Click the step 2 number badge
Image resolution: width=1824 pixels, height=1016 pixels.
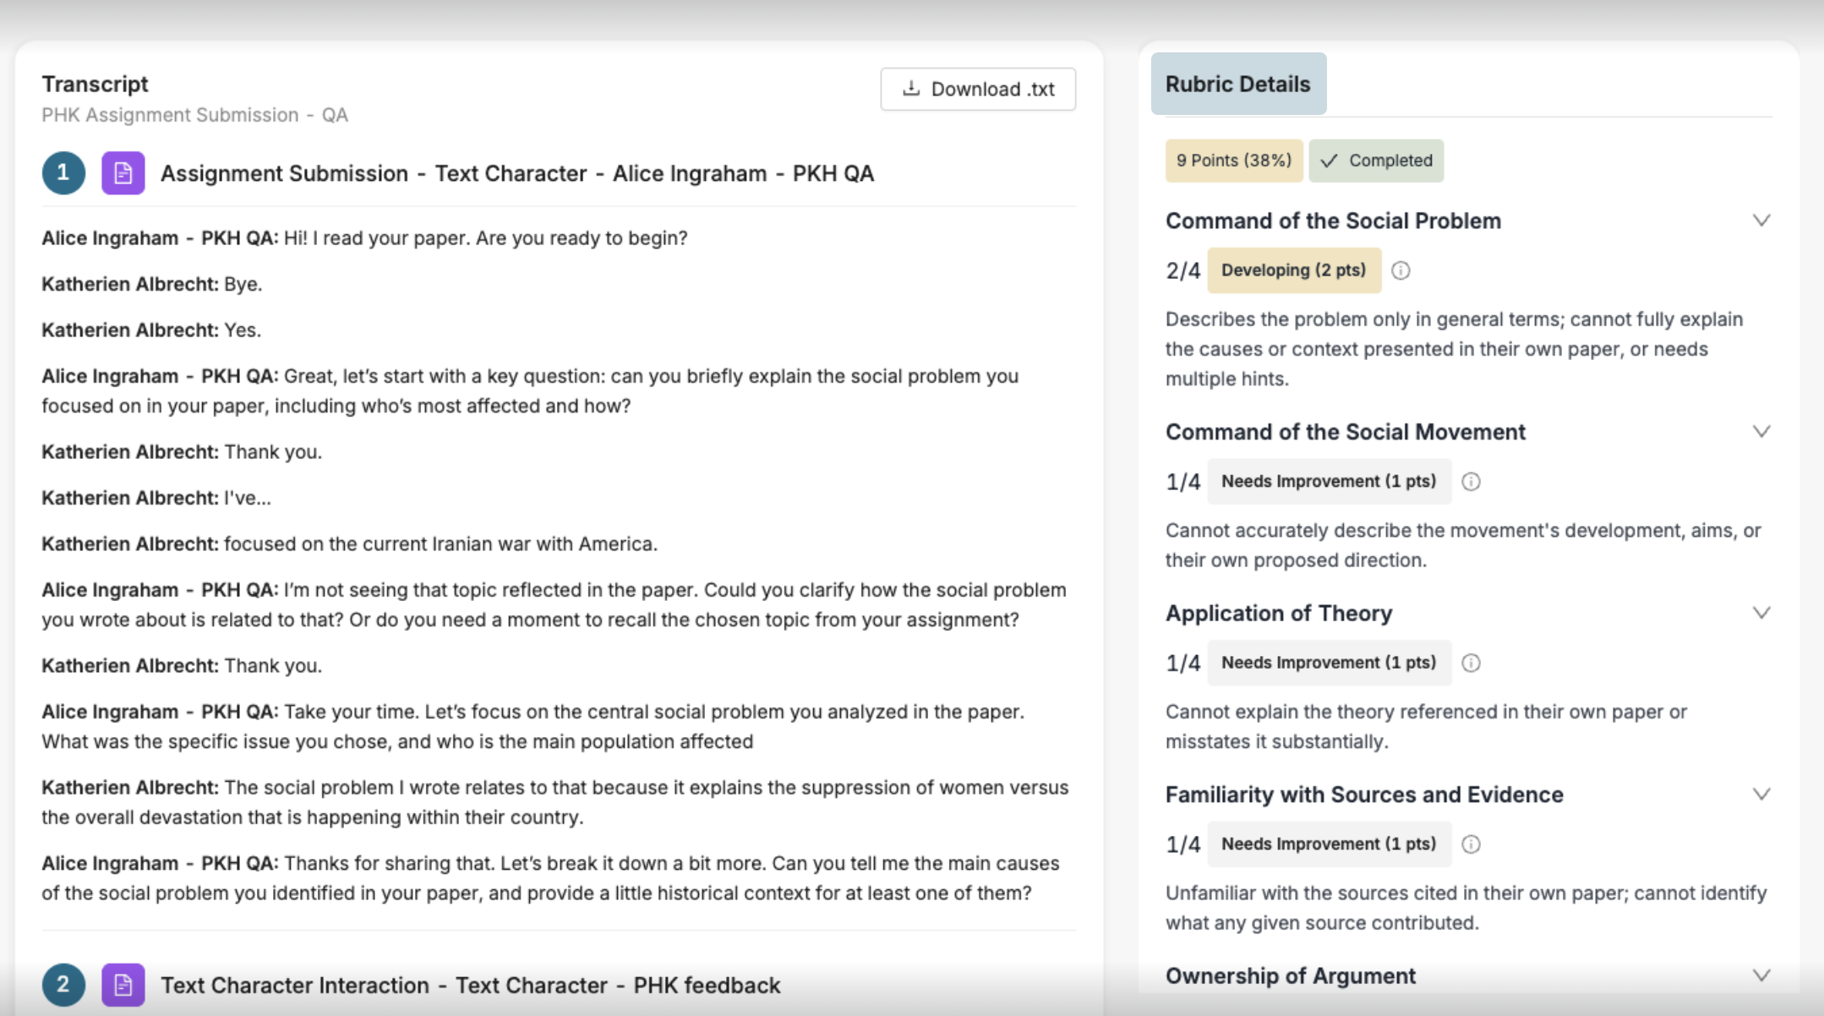click(63, 985)
